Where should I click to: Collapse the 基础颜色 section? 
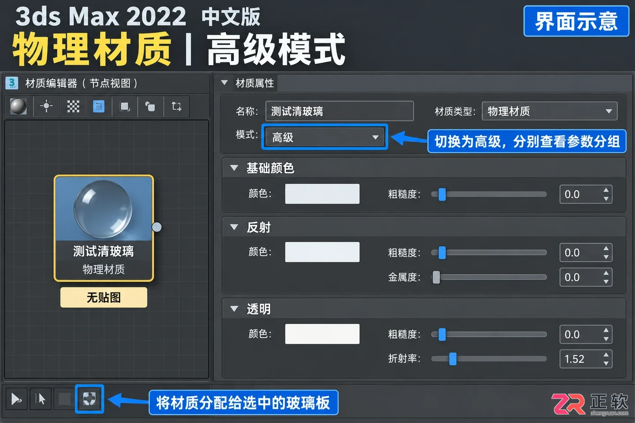(234, 168)
